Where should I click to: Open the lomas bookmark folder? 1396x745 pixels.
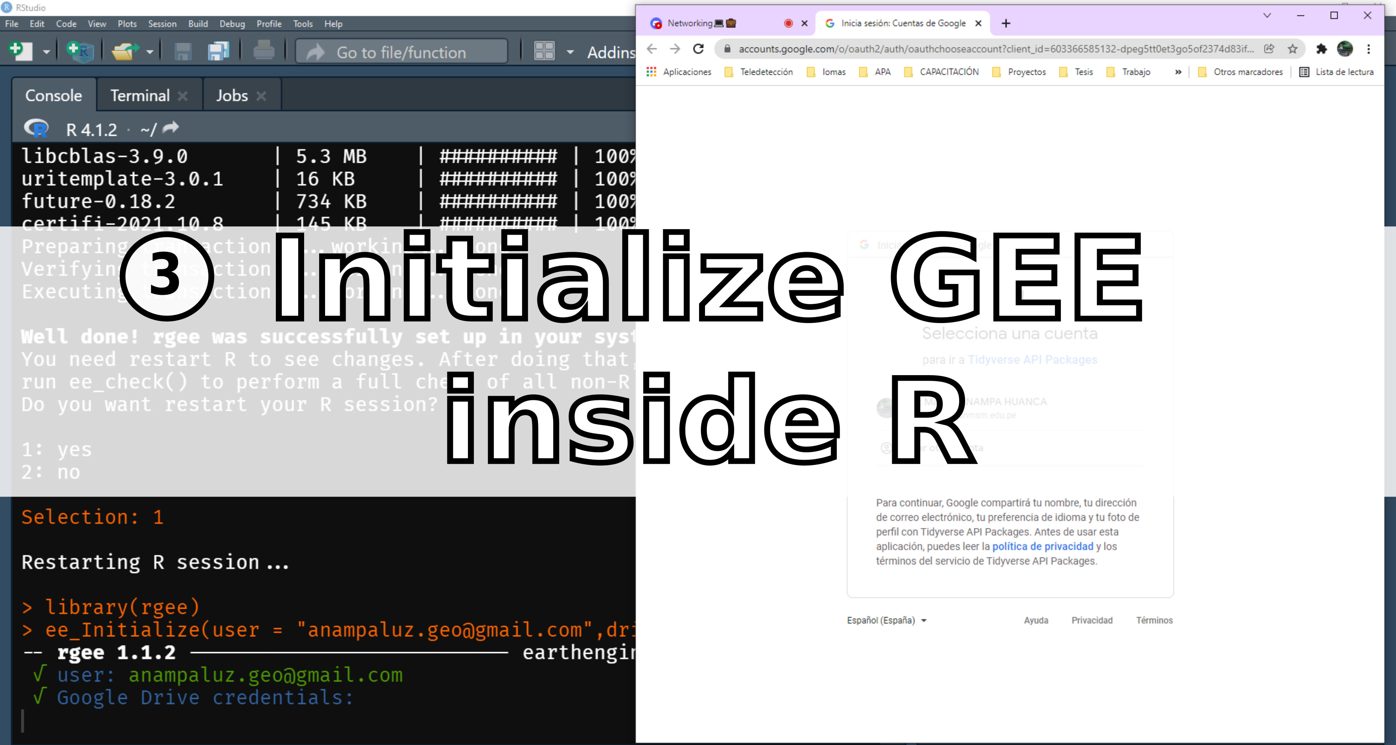(x=826, y=72)
